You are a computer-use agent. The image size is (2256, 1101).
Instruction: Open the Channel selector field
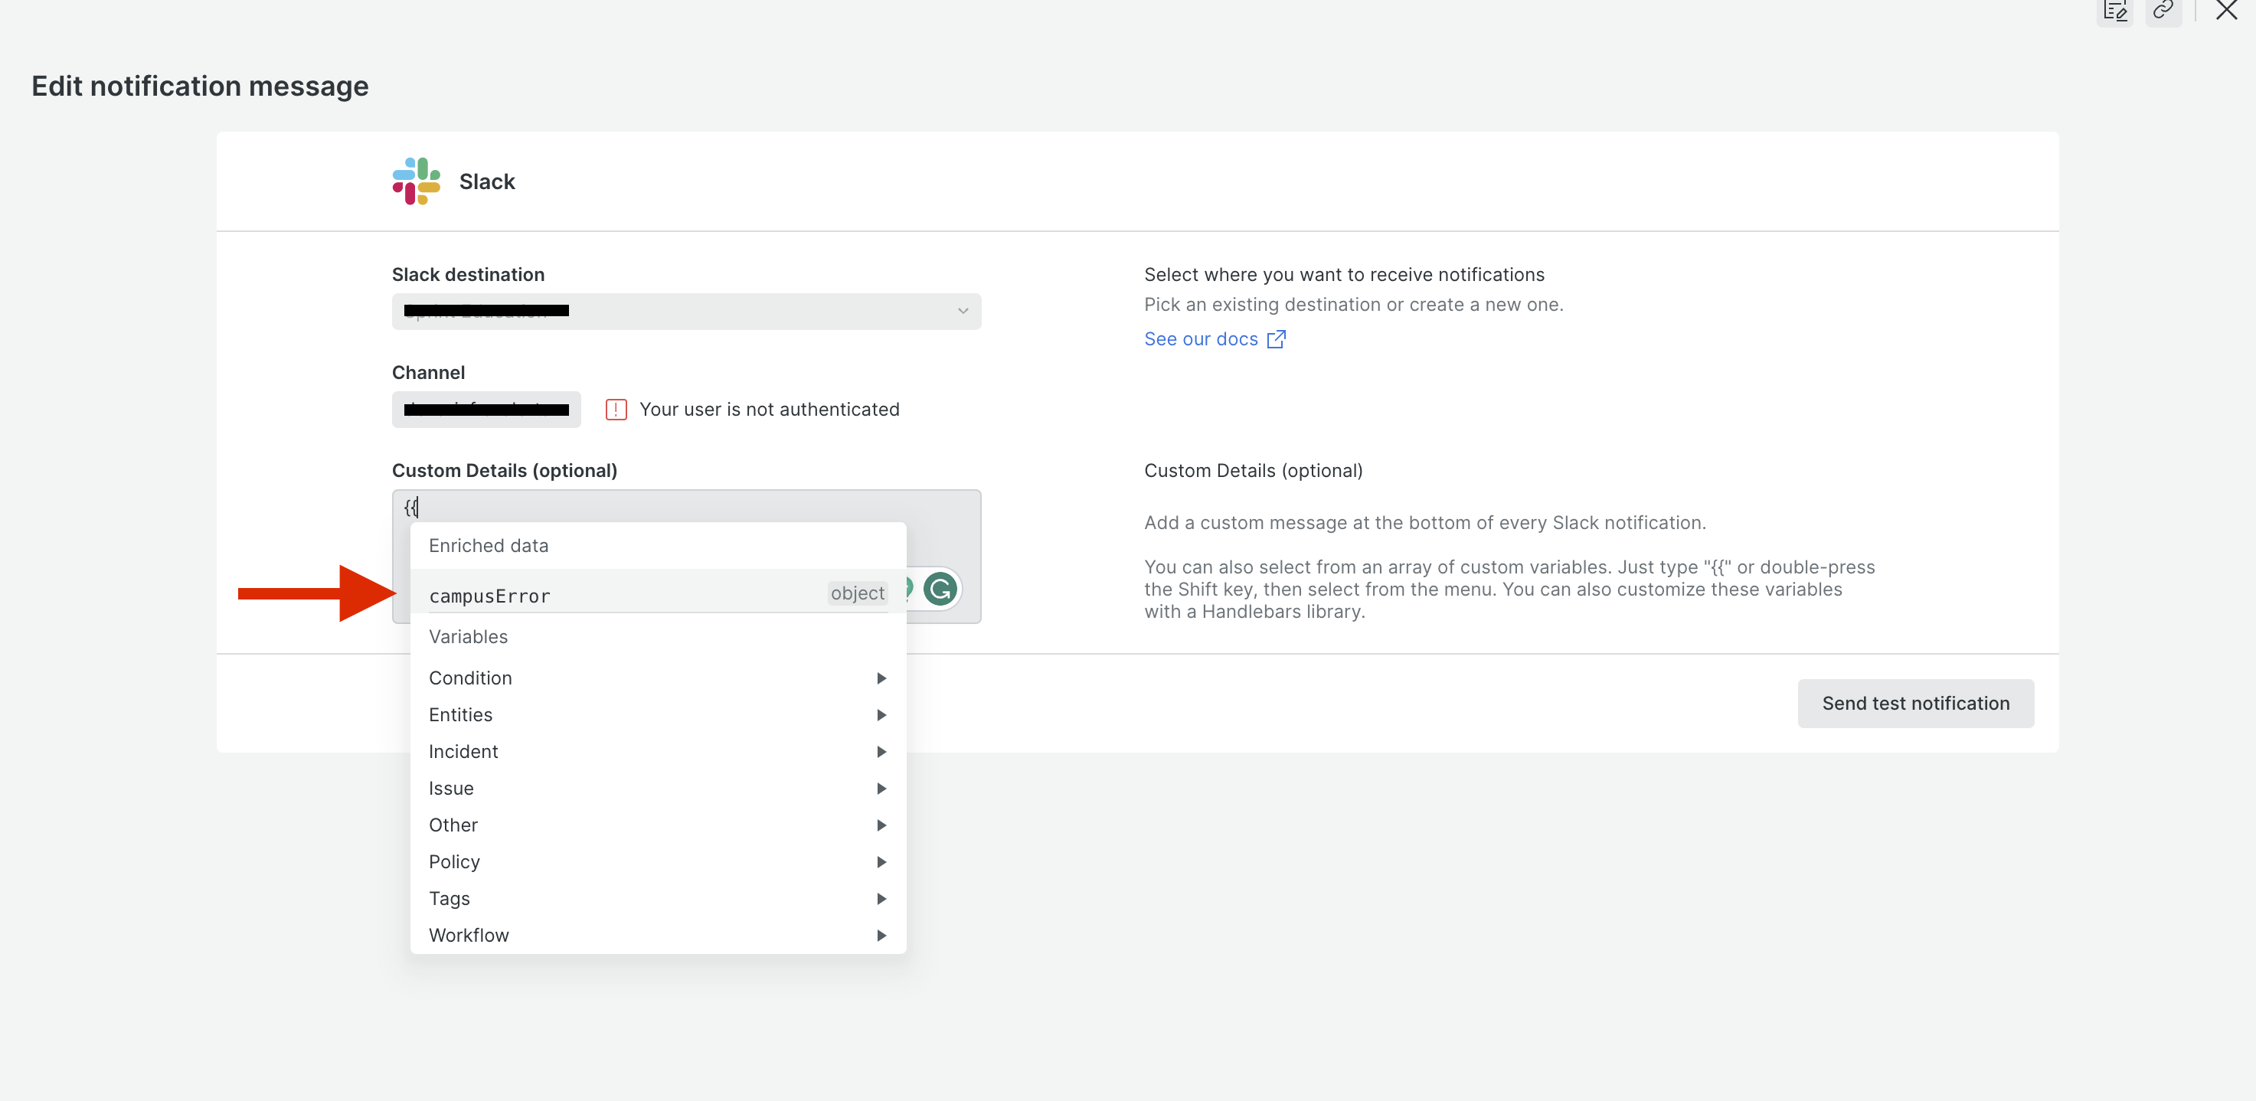point(486,409)
